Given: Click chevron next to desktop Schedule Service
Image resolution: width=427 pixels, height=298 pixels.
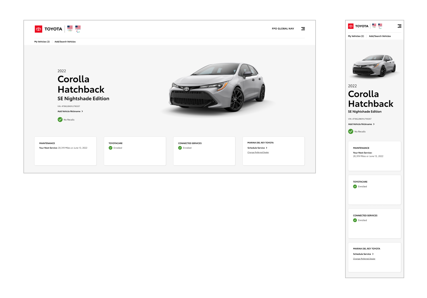Looking at the screenshot, I should click(x=266, y=148).
